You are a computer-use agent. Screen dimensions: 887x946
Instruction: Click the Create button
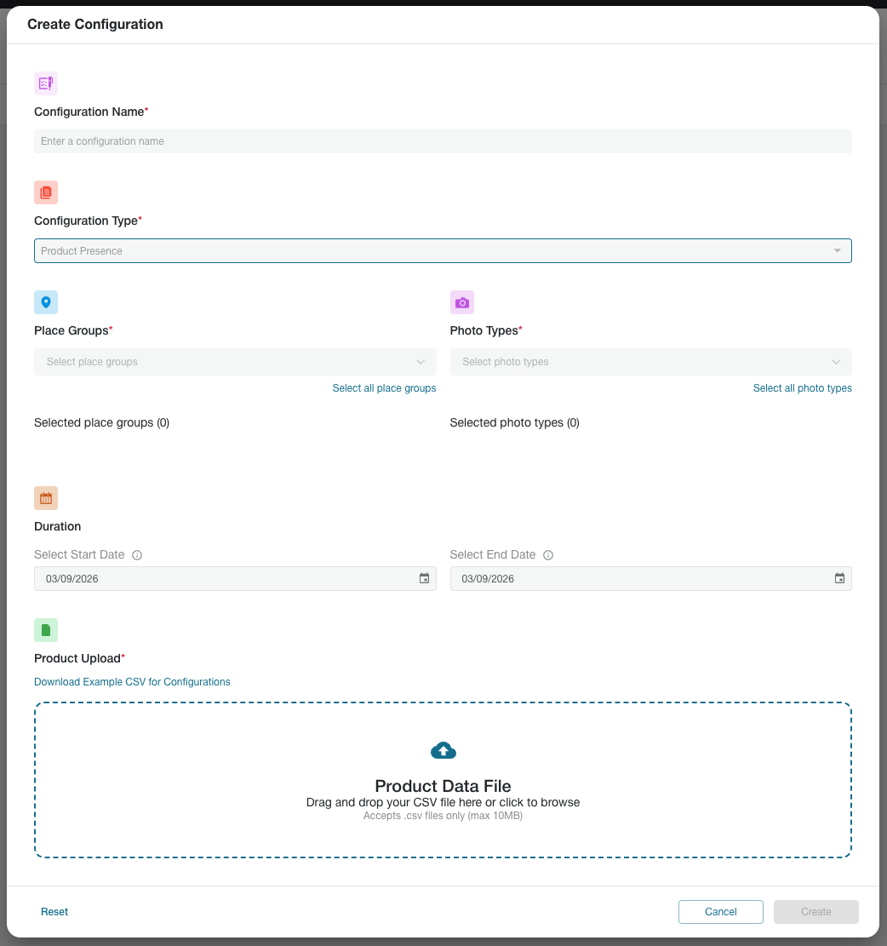click(815, 912)
